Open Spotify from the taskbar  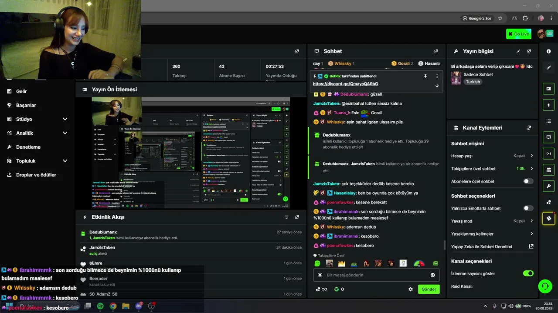click(100, 306)
